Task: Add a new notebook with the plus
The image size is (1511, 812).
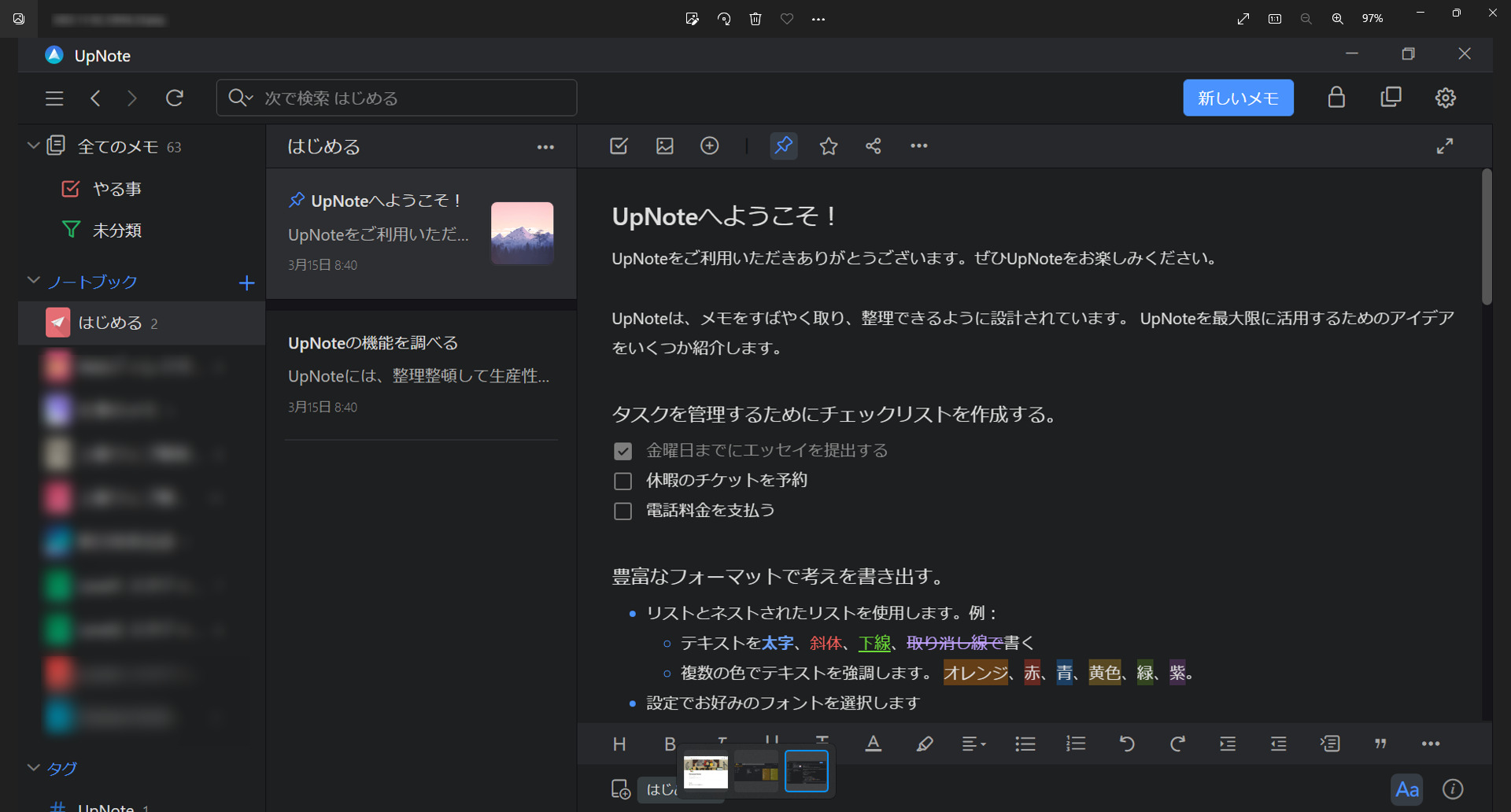Action: [x=246, y=283]
